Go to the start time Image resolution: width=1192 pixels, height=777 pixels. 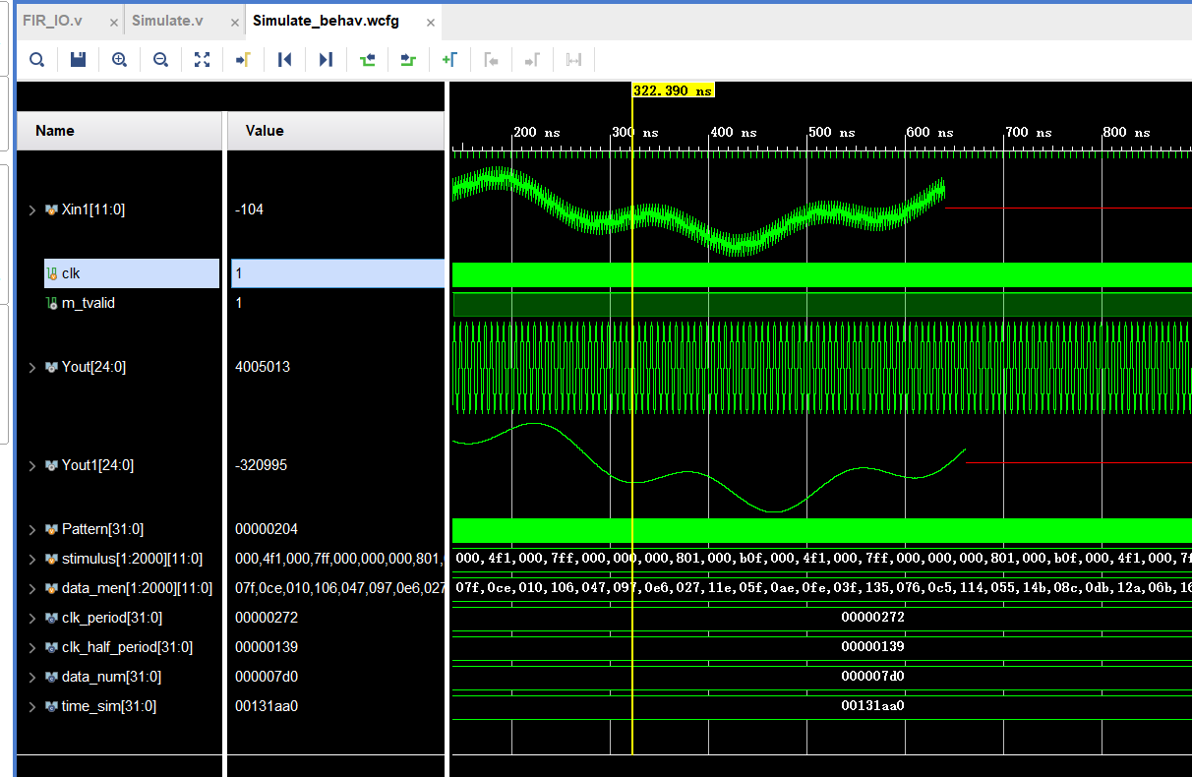coord(284,60)
